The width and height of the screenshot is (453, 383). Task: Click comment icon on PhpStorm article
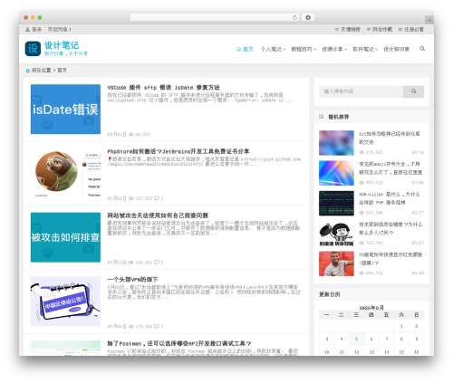[x=157, y=198]
